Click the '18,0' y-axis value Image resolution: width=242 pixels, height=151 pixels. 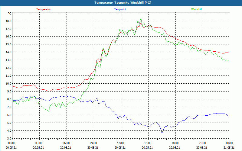9,21
